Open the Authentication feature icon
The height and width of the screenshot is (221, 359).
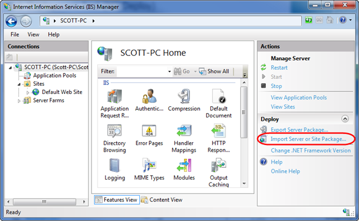click(149, 96)
